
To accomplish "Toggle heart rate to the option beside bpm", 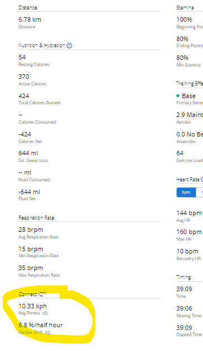I will click(x=201, y=192).
